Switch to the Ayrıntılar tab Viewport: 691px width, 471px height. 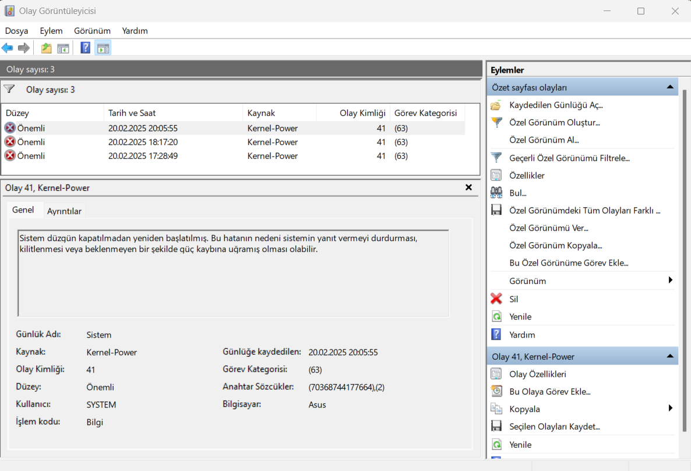[x=64, y=211]
